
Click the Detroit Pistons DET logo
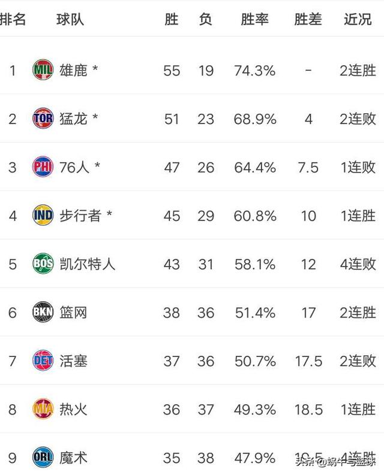pyautogui.click(x=43, y=361)
